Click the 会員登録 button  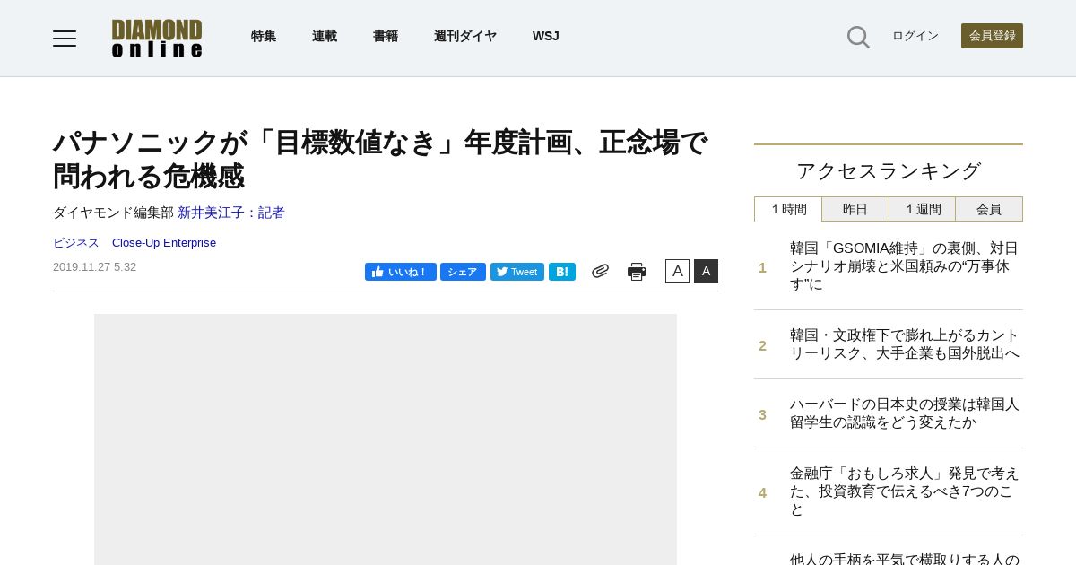click(992, 36)
